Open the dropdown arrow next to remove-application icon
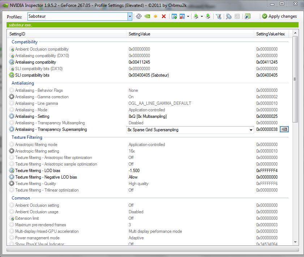304x257 pixels. (188, 17)
